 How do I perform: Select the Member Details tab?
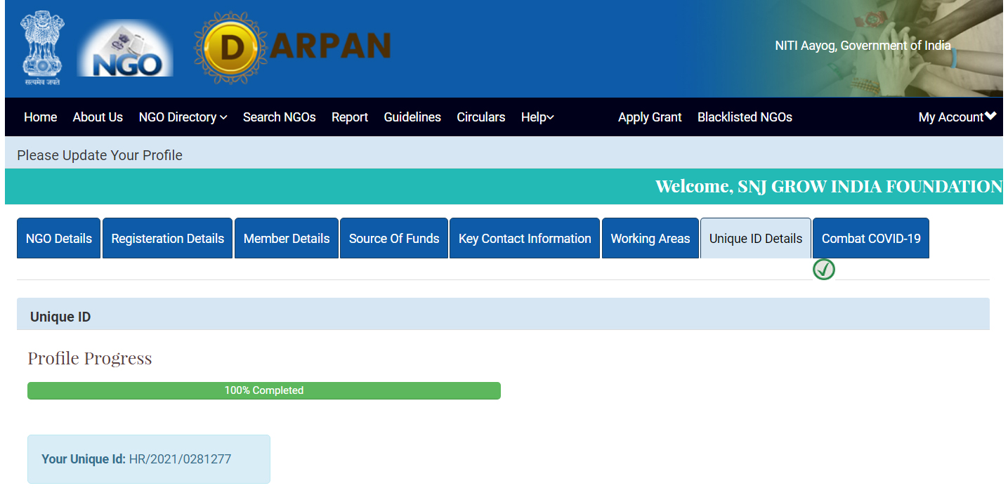pos(287,239)
